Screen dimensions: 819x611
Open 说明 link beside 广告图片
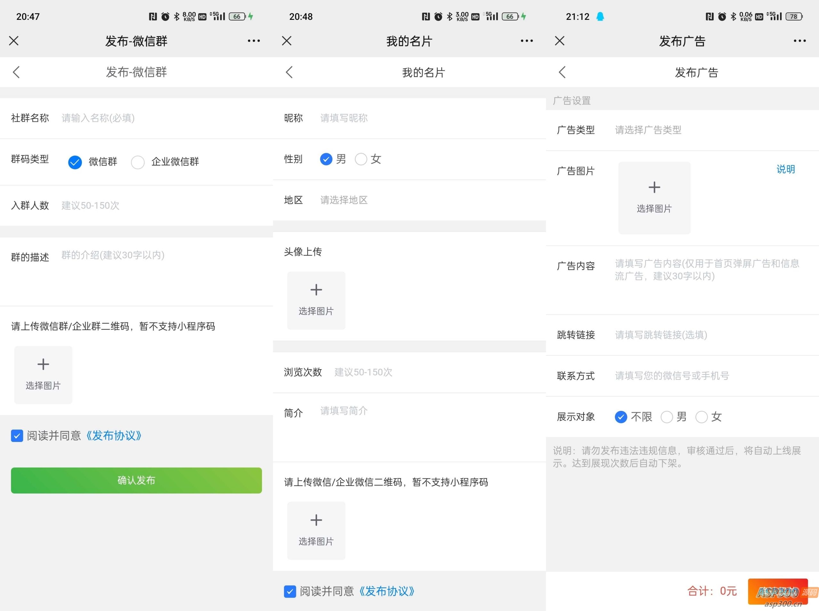click(x=785, y=169)
